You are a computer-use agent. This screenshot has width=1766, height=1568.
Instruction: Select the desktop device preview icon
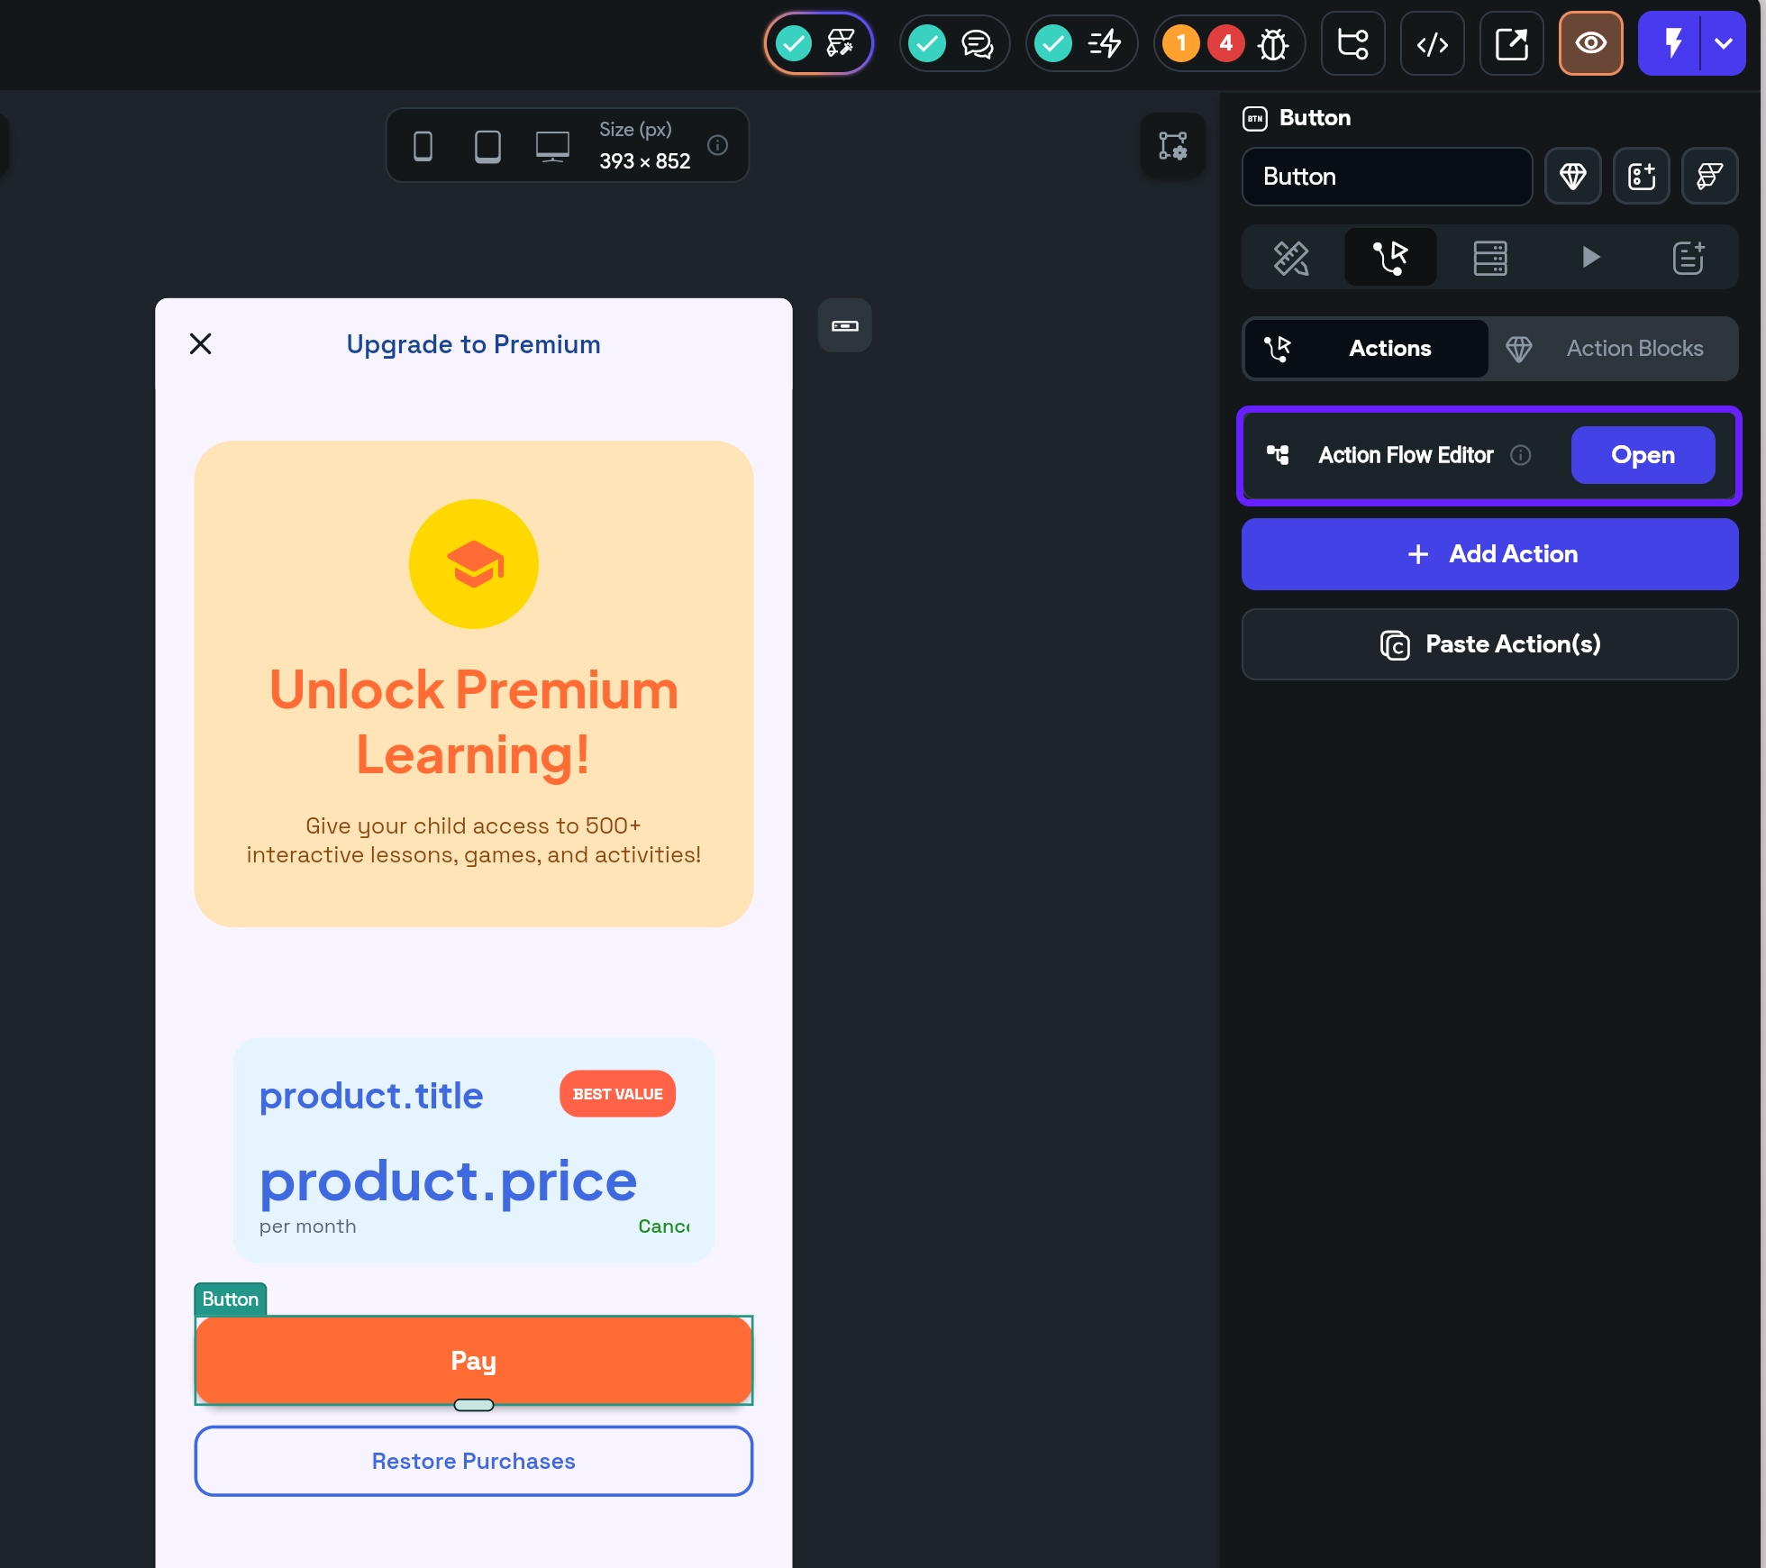point(551,144)
